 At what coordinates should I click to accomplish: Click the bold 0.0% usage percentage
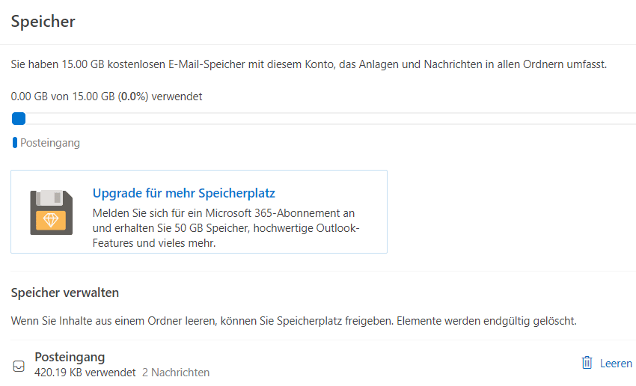[x=133, y=96]
